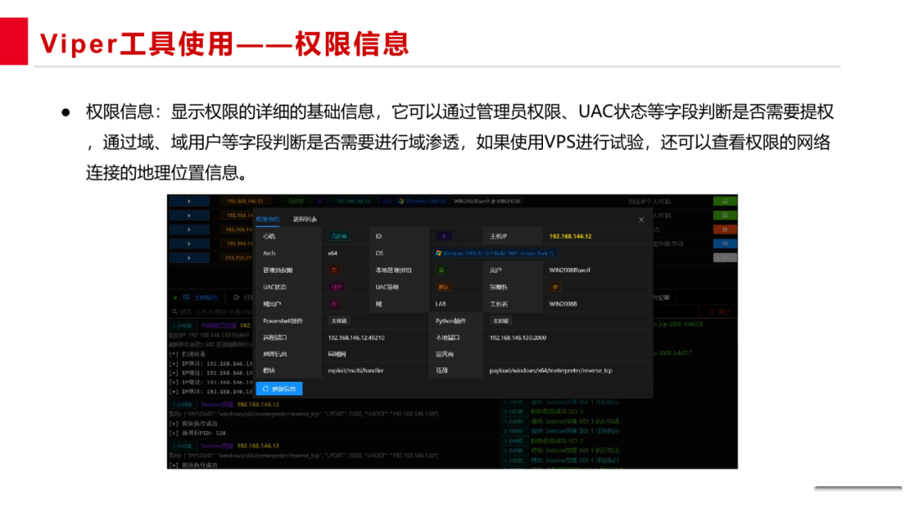The image size is (905, 509).
Task: Click the Windows 2008 R2 tag in first row
Action: click(422, 201)
